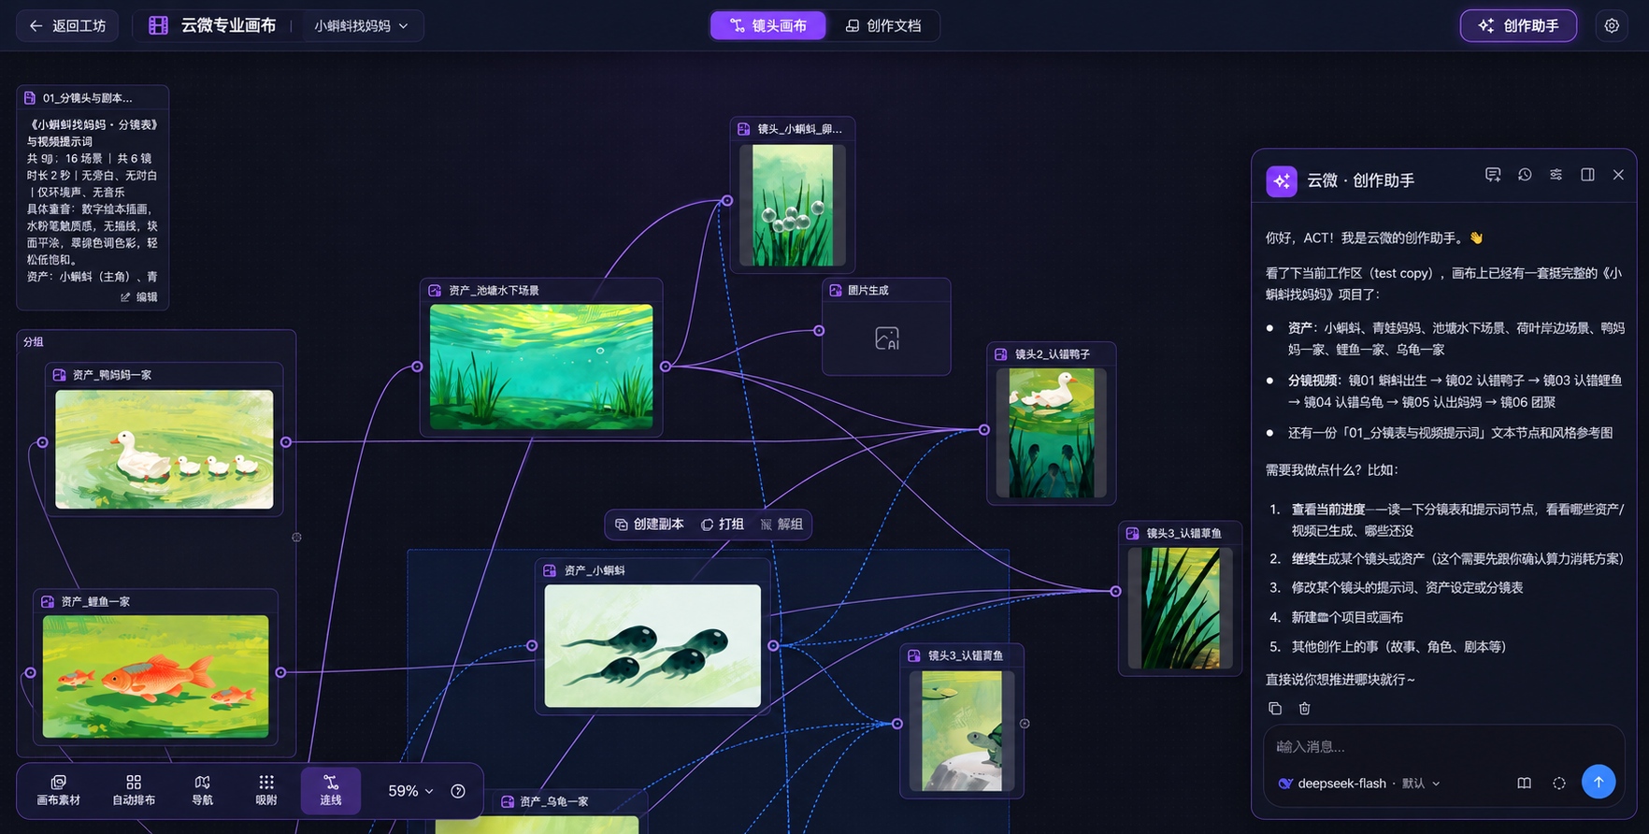Copy the assistant's reply message
The width and height of the screenshot is (1649, 834).
coord(1275,709)
